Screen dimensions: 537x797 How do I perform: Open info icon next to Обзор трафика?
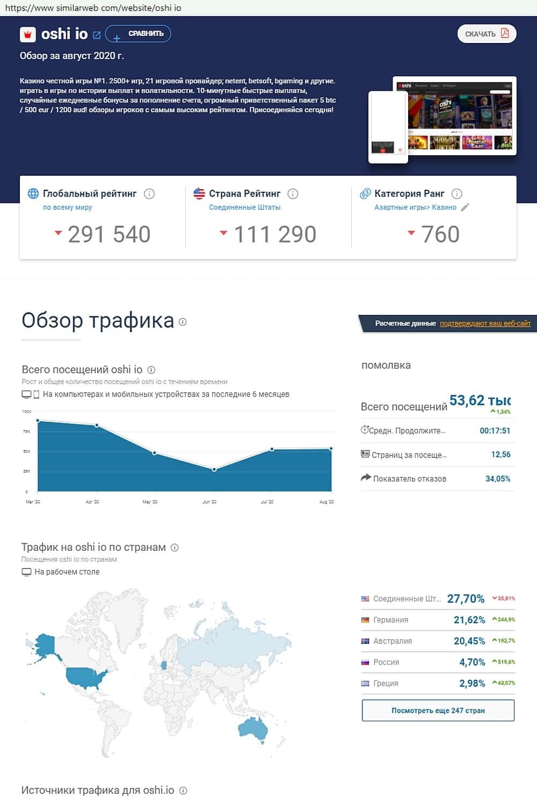183,322
